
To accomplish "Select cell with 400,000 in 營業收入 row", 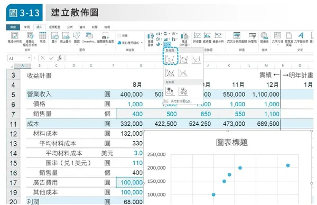I will 132,95.
